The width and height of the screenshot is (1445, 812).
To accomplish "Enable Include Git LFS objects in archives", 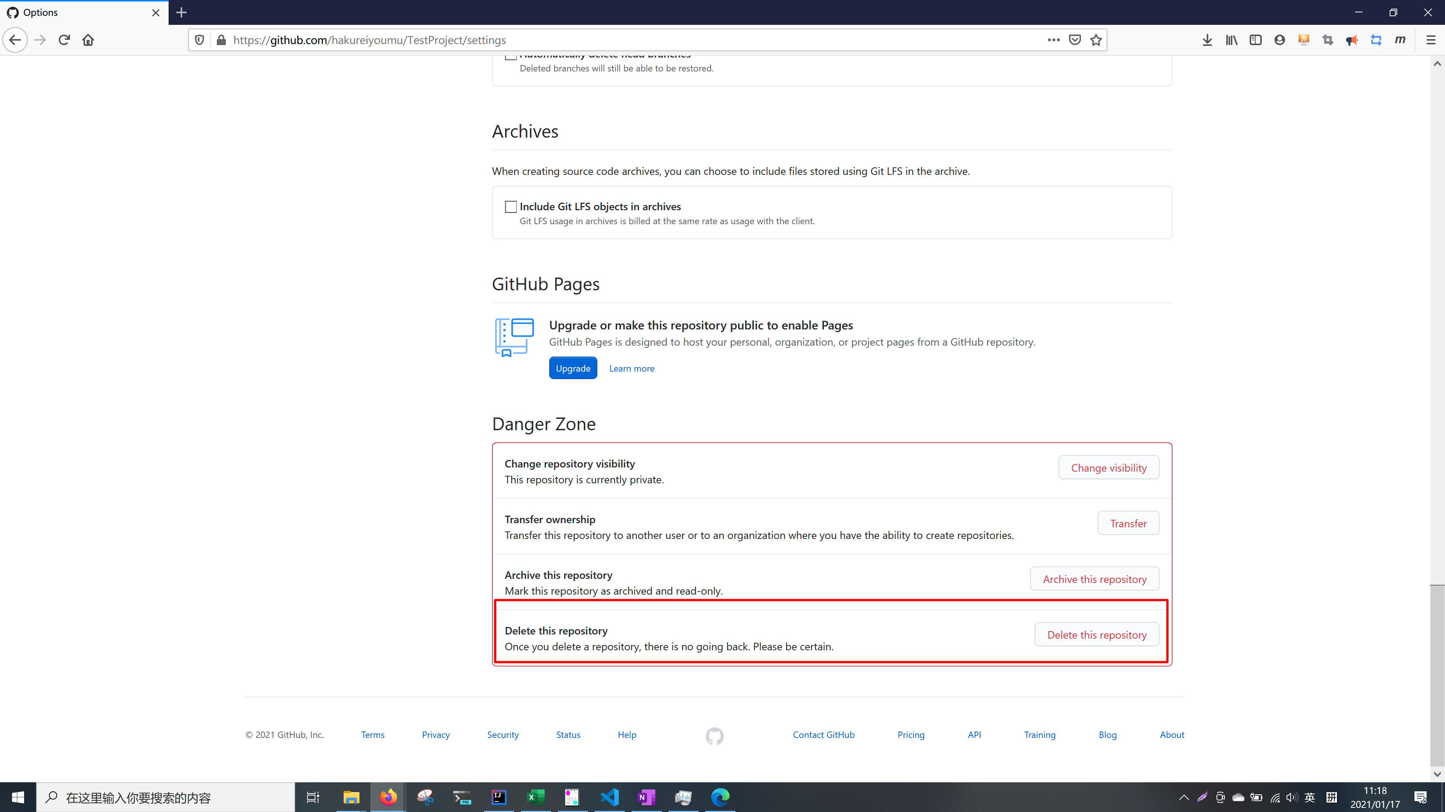I will coord(510,207).
